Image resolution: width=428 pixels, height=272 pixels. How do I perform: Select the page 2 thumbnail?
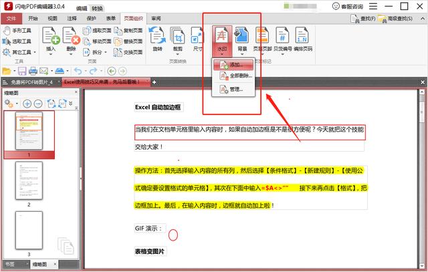click(x=29, y=182)
